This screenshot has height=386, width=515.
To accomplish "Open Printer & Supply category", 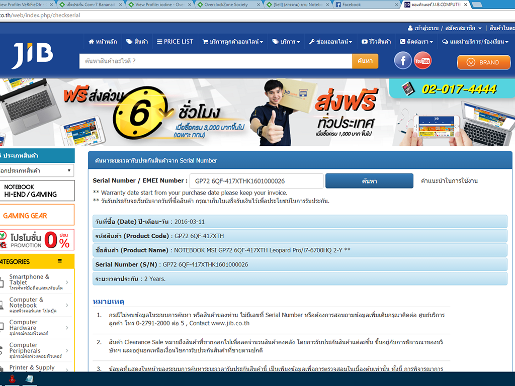I will coord(32,367).
